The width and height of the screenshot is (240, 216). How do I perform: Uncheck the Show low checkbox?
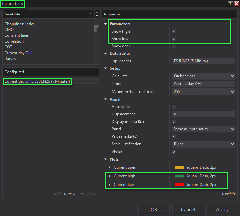point(174,39)
